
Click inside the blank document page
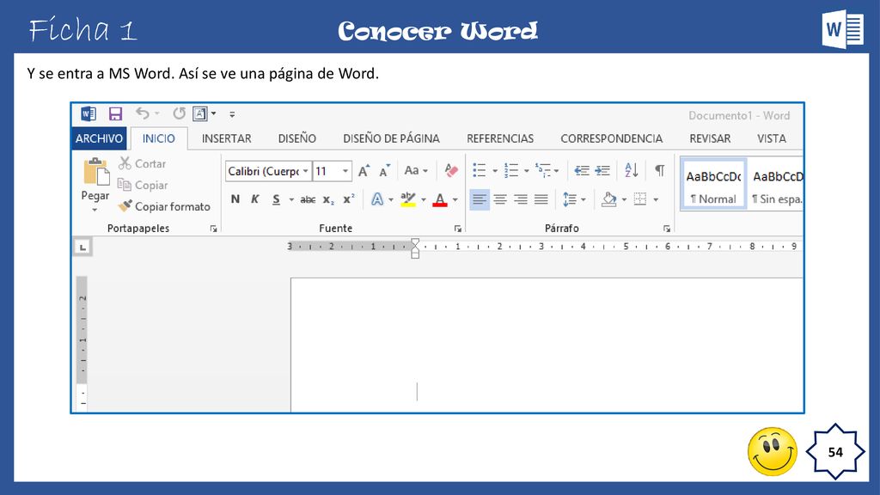546,345
